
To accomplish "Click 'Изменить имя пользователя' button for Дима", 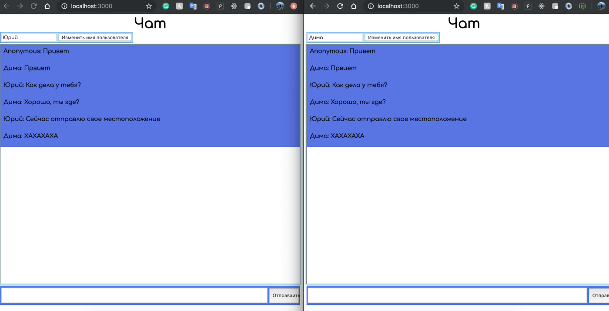I will [x=401, y=37].
